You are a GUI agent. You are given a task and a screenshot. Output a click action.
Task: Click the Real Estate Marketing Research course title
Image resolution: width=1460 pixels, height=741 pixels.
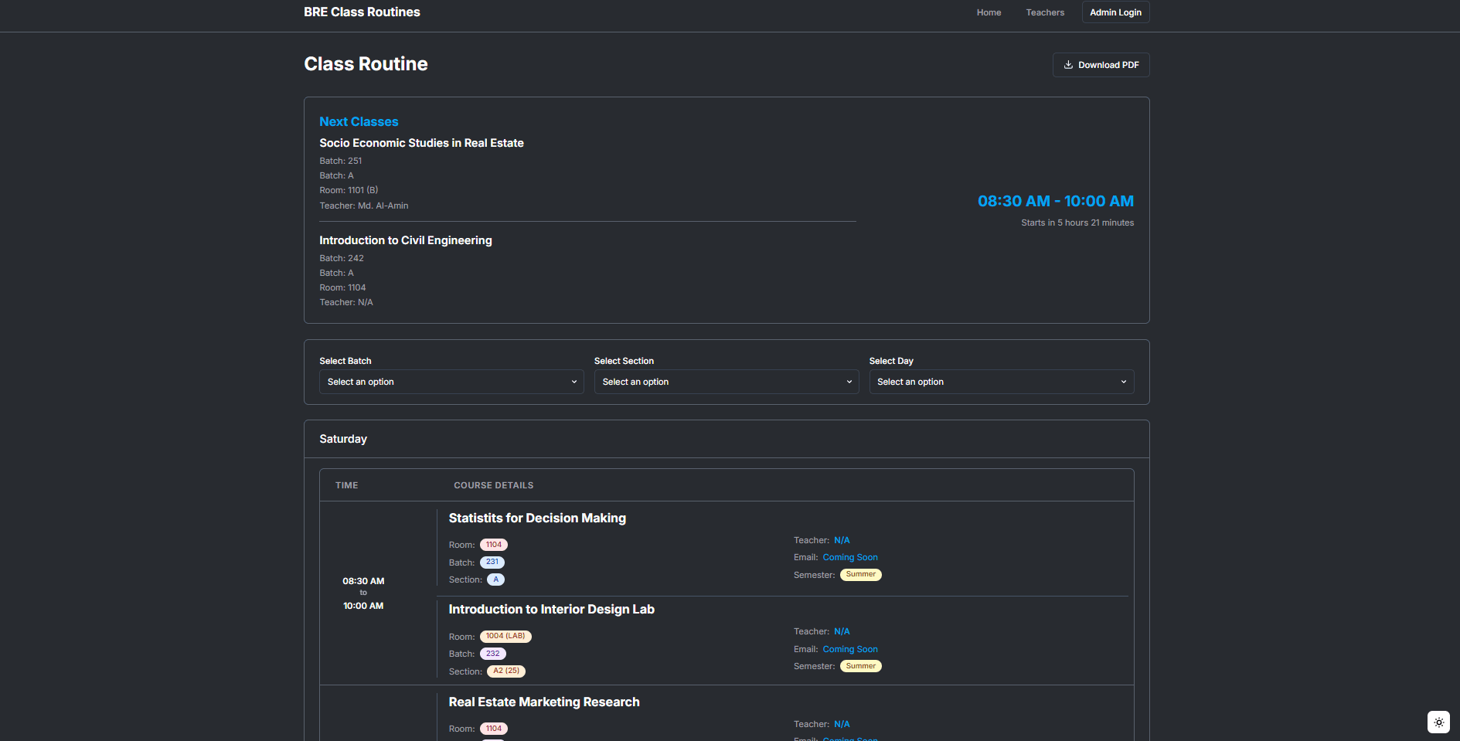point(544,702)
